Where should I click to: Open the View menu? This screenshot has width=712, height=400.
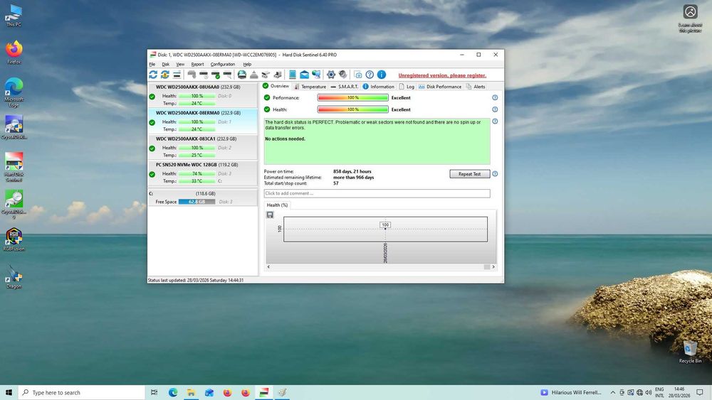coord(180,65)
